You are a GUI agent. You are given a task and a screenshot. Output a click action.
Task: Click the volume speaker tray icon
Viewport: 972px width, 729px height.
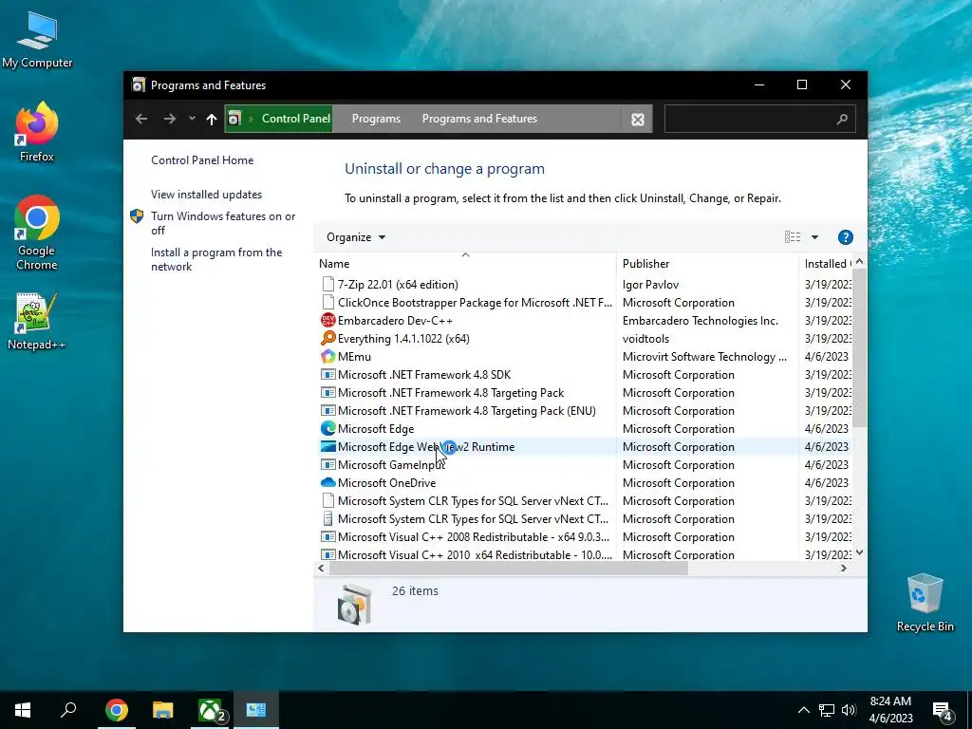click(849, 710)
